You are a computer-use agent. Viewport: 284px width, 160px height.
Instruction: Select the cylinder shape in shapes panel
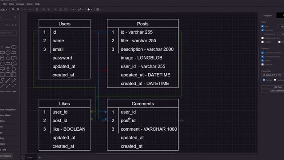(x=2, y=58)
